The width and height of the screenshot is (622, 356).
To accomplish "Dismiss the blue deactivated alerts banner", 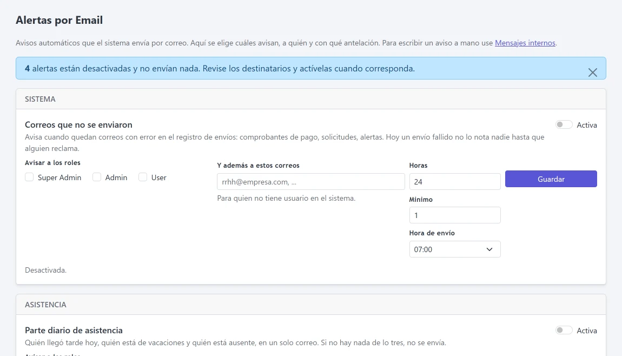I will (592, 72).
